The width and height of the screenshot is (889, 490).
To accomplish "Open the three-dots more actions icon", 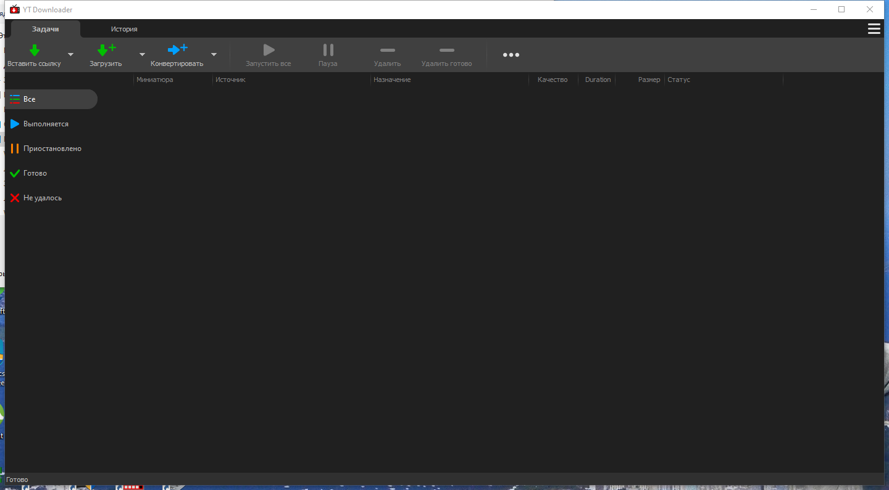I will pos(511,55).
